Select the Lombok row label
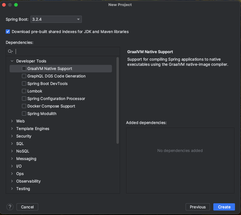Viewport: 241px width, 215px height. [x=35, y=91]
